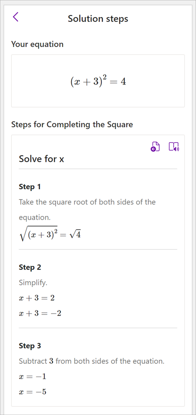
Task: Click the Solve for x heading
Action: pyautogui.click(x=41, y=159)
